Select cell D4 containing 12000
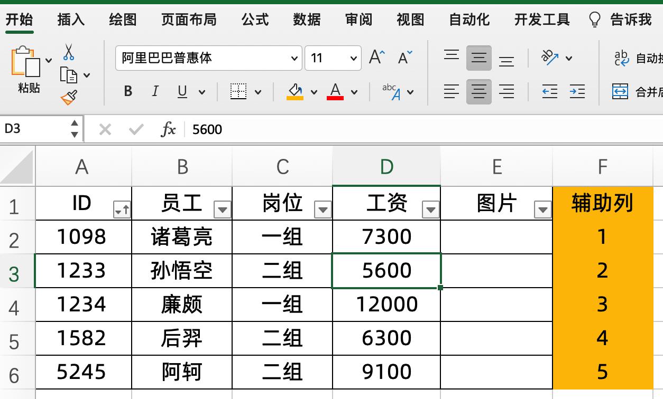 point(386,304)
